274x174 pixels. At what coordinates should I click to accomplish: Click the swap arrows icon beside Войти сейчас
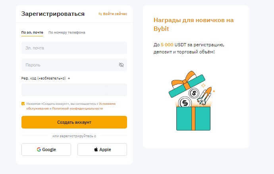coord(100,14)
